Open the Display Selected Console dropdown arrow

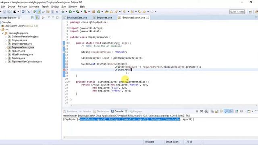point(245,111)
